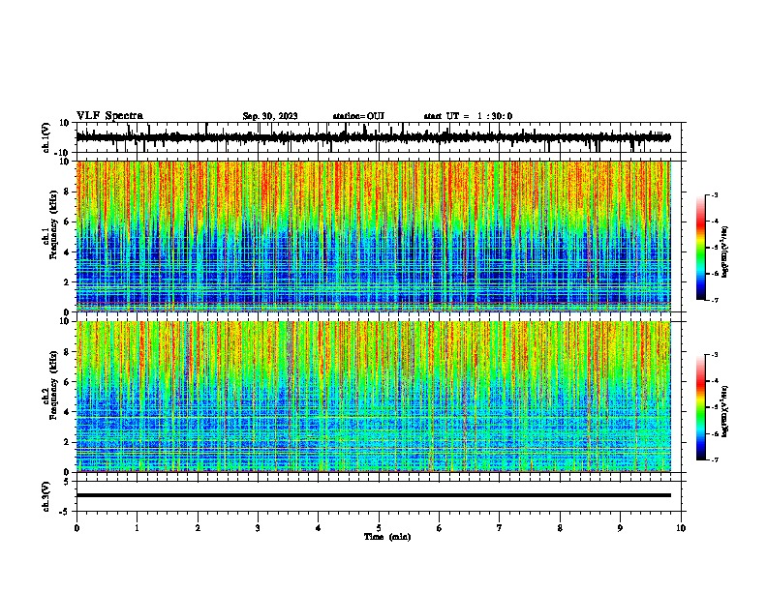Click the time axis tick label "7"
767x592 pixels.
pos(500,528)
